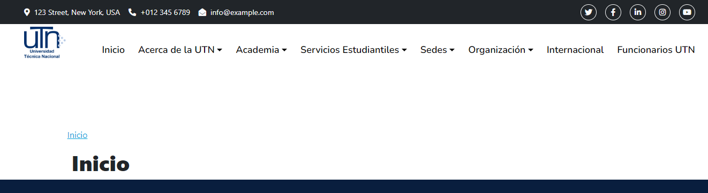Click the phone handset icon

pos(132,12)
